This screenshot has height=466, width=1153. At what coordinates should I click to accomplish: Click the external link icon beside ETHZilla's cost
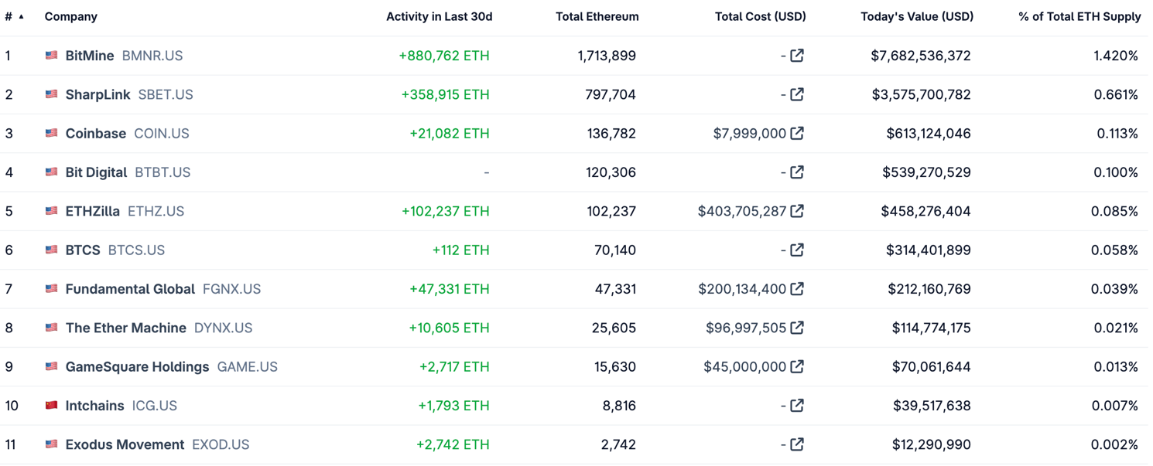[x=797, y=211]
